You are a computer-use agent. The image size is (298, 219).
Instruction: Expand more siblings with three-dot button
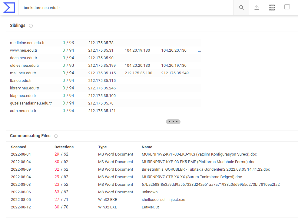pos(173,122)
